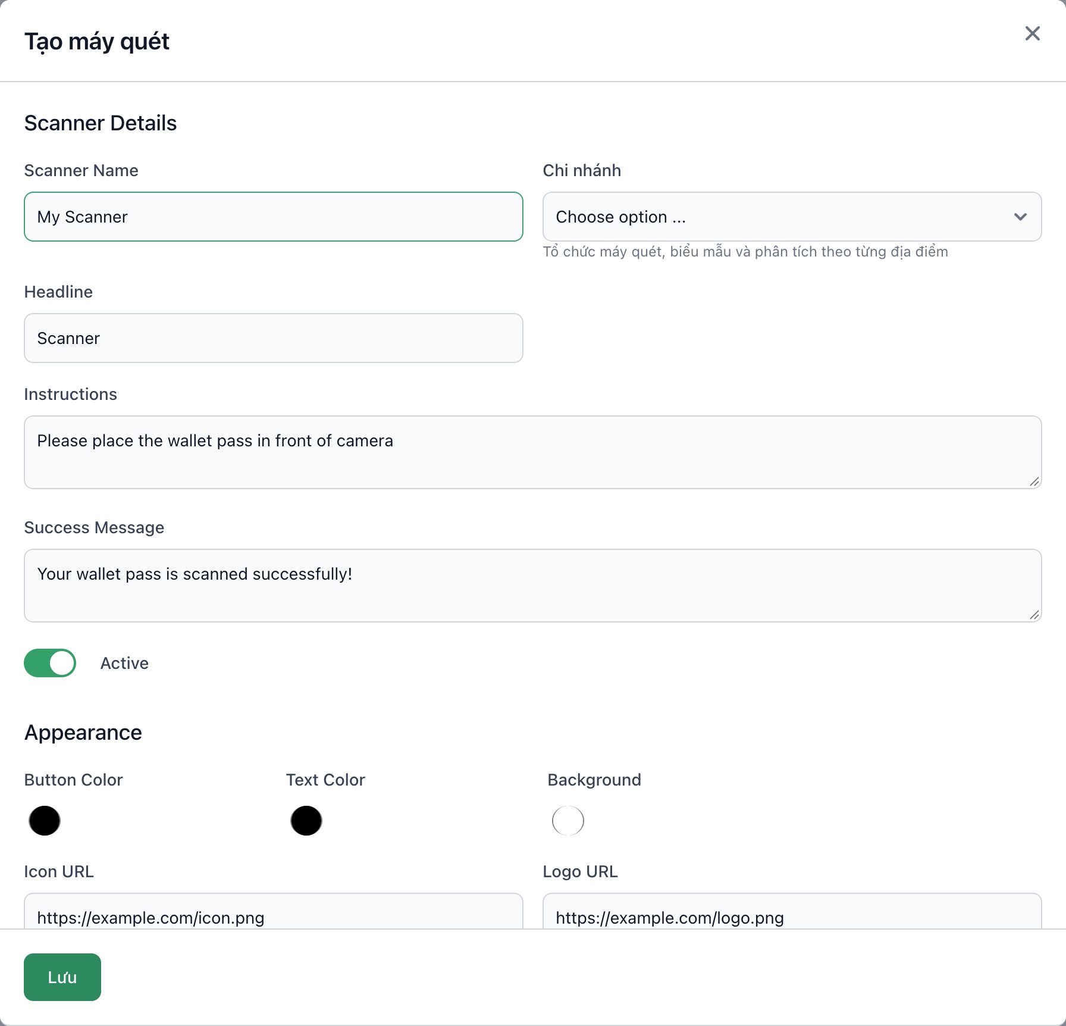Click the Chi nhánh dropdown chevron arrow
This screenshot has height=1026, width=1066.
pos(1021,217)
